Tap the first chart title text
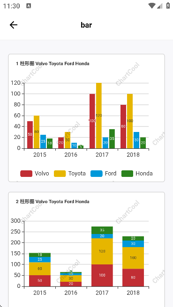Viewport: 173px width, 307px height. click(53, 64)
